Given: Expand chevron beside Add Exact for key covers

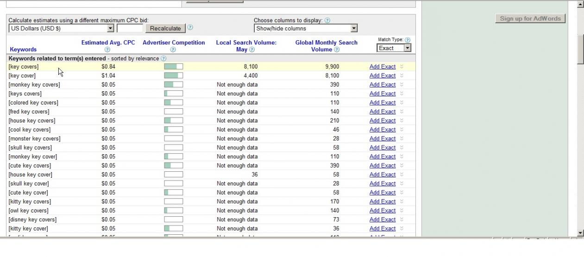Looking at the screenshot, I should pyautogui.click(x=402, y=67).
